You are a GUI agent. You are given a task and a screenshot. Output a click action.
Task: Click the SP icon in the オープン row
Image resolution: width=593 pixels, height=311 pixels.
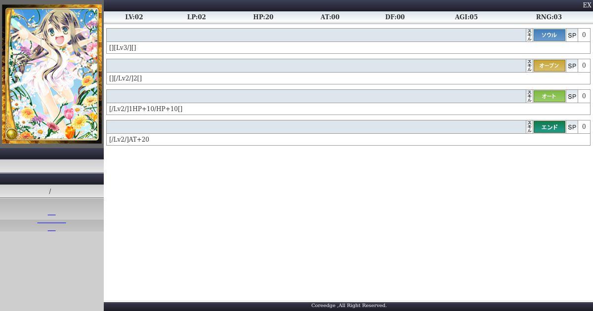click(x=572, y=66)
